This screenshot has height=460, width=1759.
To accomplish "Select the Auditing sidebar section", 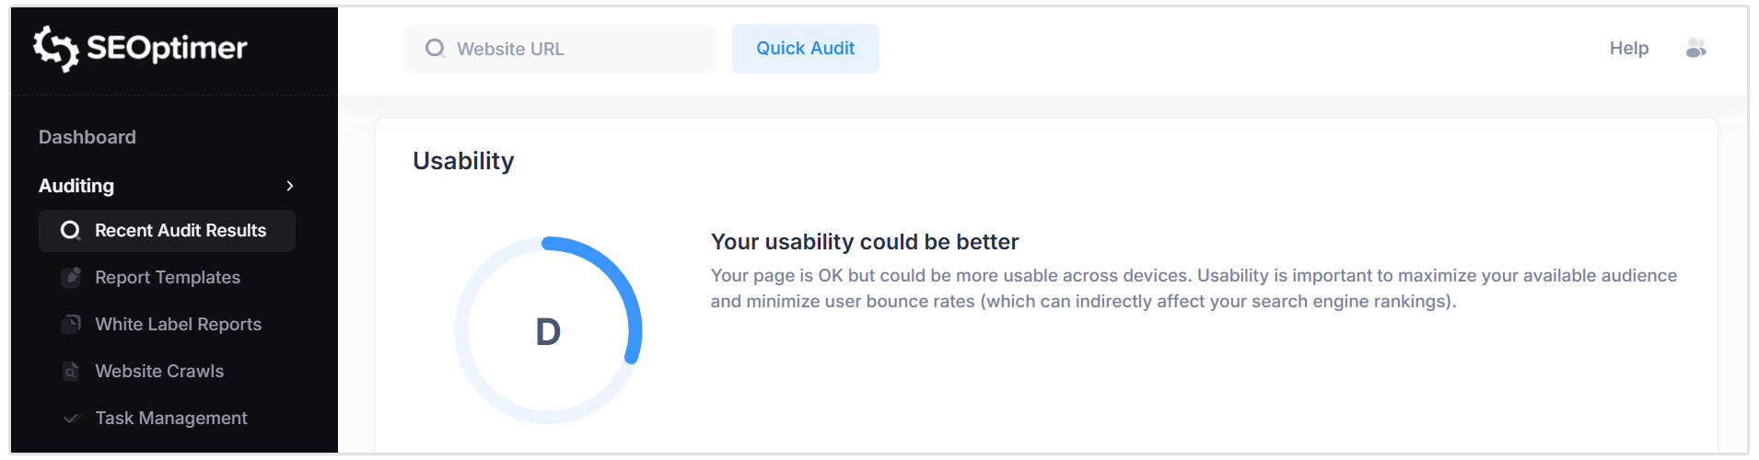I will point(76,186).
